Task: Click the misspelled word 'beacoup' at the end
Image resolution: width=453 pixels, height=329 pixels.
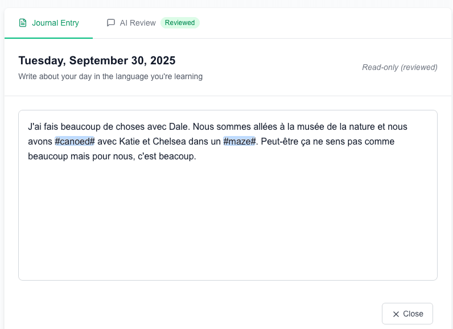Action: click(177, 157)
